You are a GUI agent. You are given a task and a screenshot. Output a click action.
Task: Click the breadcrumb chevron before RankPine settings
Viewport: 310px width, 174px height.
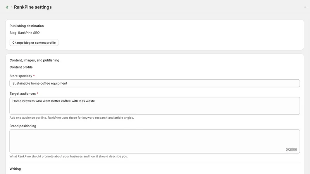tap(12, 7)
